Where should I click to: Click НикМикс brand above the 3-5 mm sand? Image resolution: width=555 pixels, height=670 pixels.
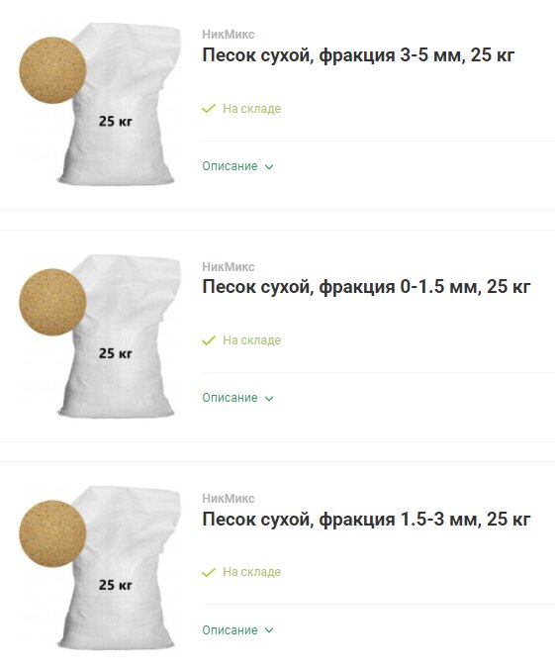click(229, 35)
